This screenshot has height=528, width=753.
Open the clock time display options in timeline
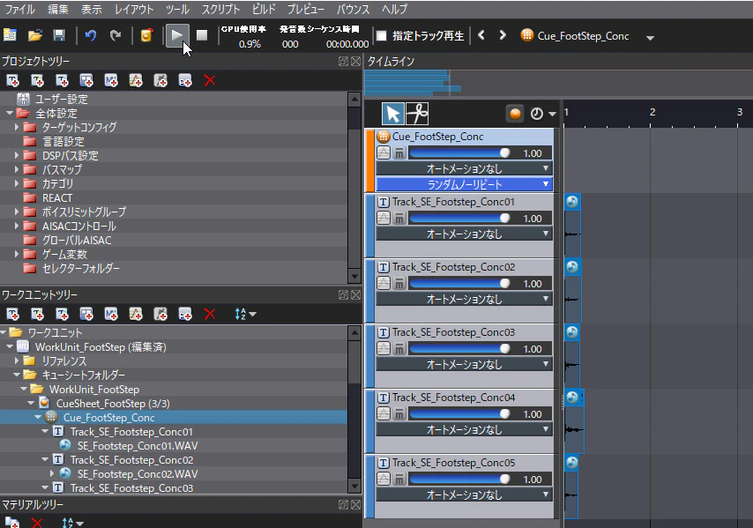542,114
